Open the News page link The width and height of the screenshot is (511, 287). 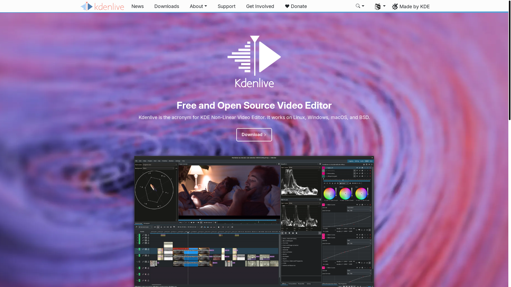[138, 6]
